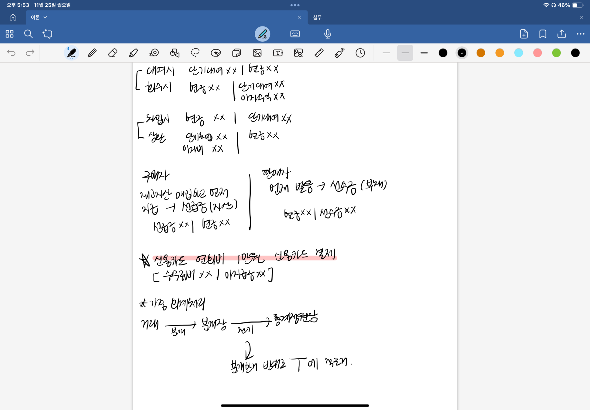590x410 pixels.
Task: Switch to keyboard typing mode
Action: pos(295,34)
